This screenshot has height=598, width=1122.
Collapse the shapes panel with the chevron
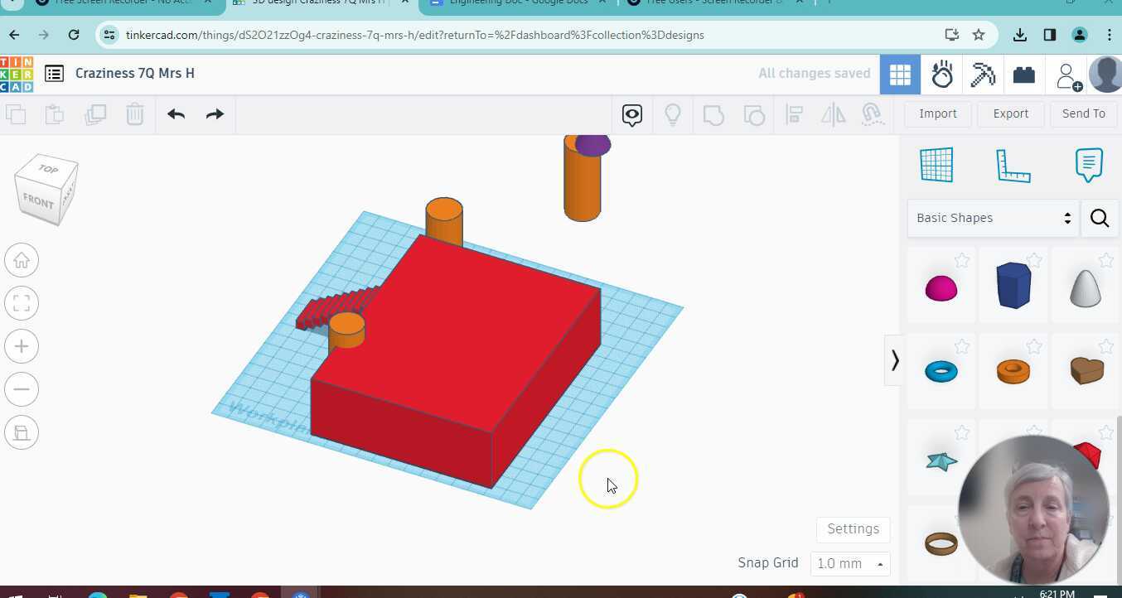click(895, 359)
